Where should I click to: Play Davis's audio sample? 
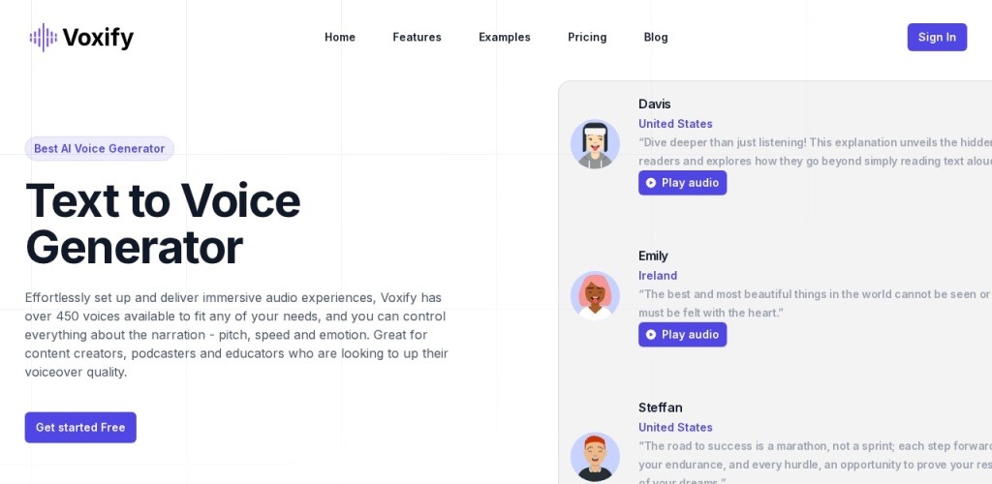[682, 183]
